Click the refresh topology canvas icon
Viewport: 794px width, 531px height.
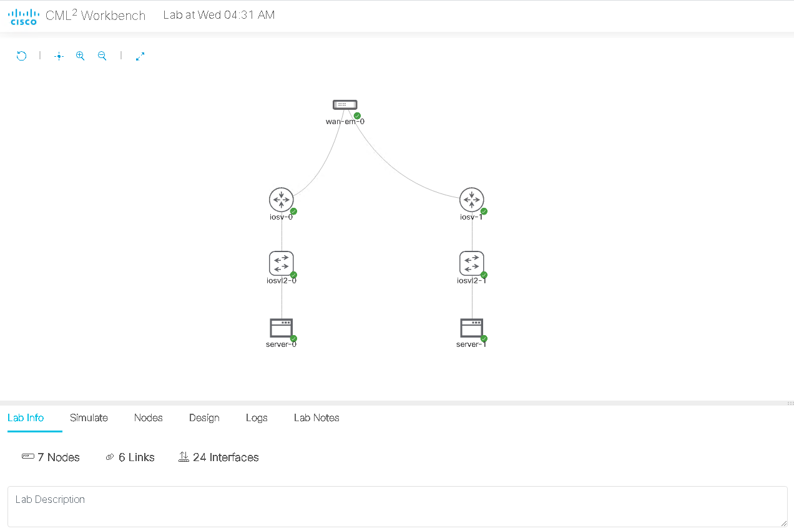click(x=21, y=56)
